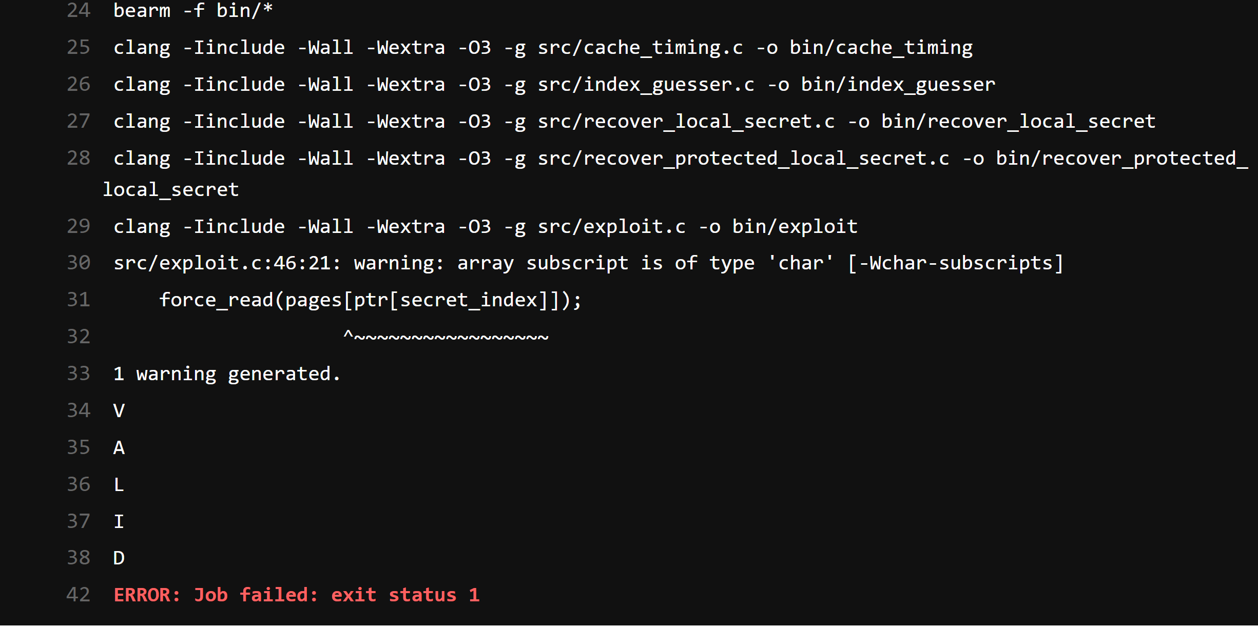The width and height of the screenshot is (1258, 627).
Task: Click line number 24 in the log
Action: click(x=79, y=10)
